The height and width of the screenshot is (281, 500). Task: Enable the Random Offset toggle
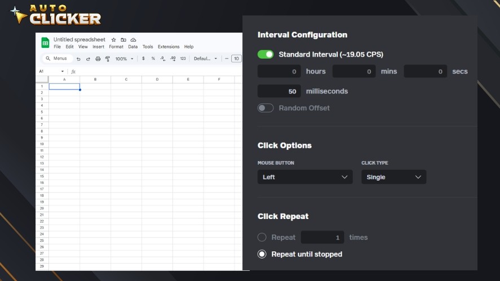pos(266,108)
